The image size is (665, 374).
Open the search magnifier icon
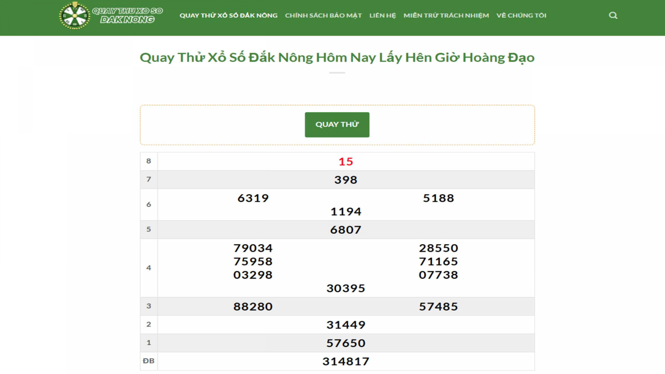click(613, 16)
